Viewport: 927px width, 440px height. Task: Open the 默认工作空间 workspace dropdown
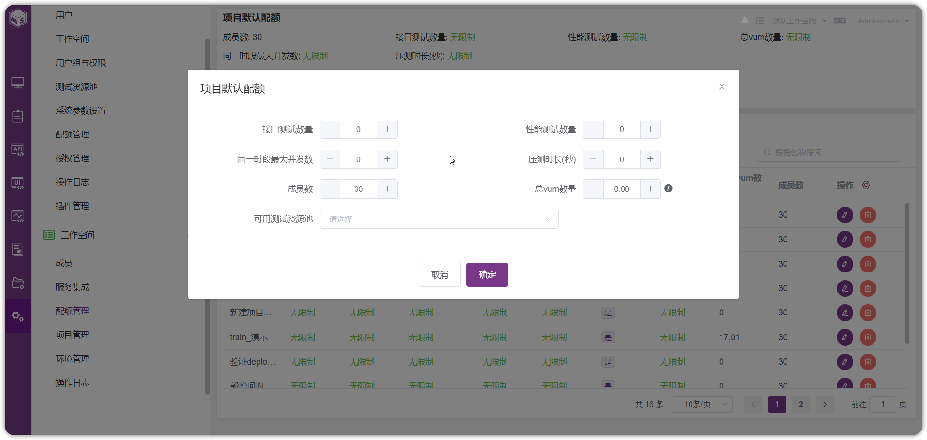799,21
